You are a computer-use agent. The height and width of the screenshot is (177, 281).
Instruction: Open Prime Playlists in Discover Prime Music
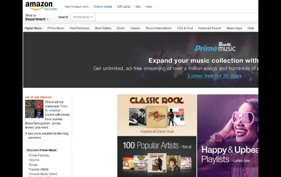click(39, 155)
